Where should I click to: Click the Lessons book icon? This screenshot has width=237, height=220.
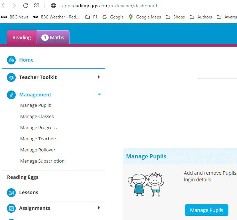click(x=11, y=192)
